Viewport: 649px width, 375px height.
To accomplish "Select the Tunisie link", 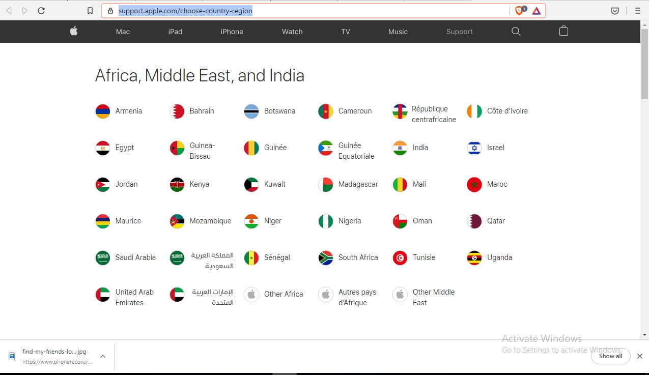I will coord(424,257).
